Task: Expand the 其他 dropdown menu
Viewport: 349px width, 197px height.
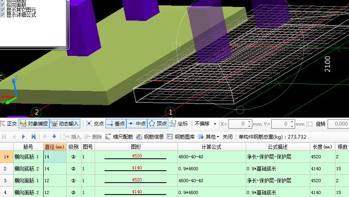Action: point(208,137)
